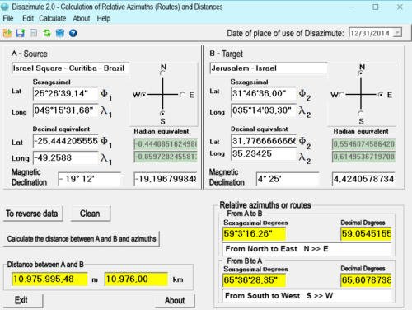Screen dimensions: 412x310
Task: Click Calculate the distance between A and B button
Action: [x=82, y=238]
